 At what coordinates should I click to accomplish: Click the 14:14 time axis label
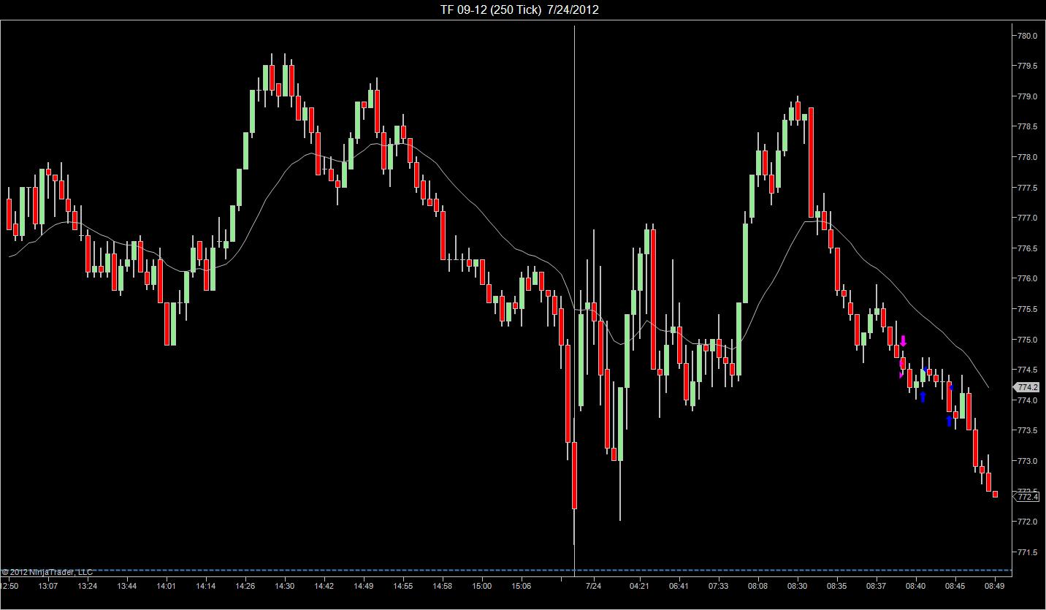[x=206, y=586]
